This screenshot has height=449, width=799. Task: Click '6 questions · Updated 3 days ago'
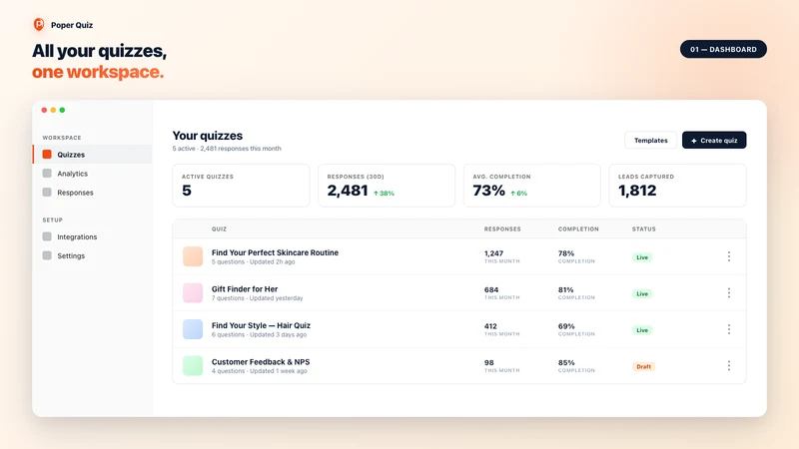tap(260, 334)
